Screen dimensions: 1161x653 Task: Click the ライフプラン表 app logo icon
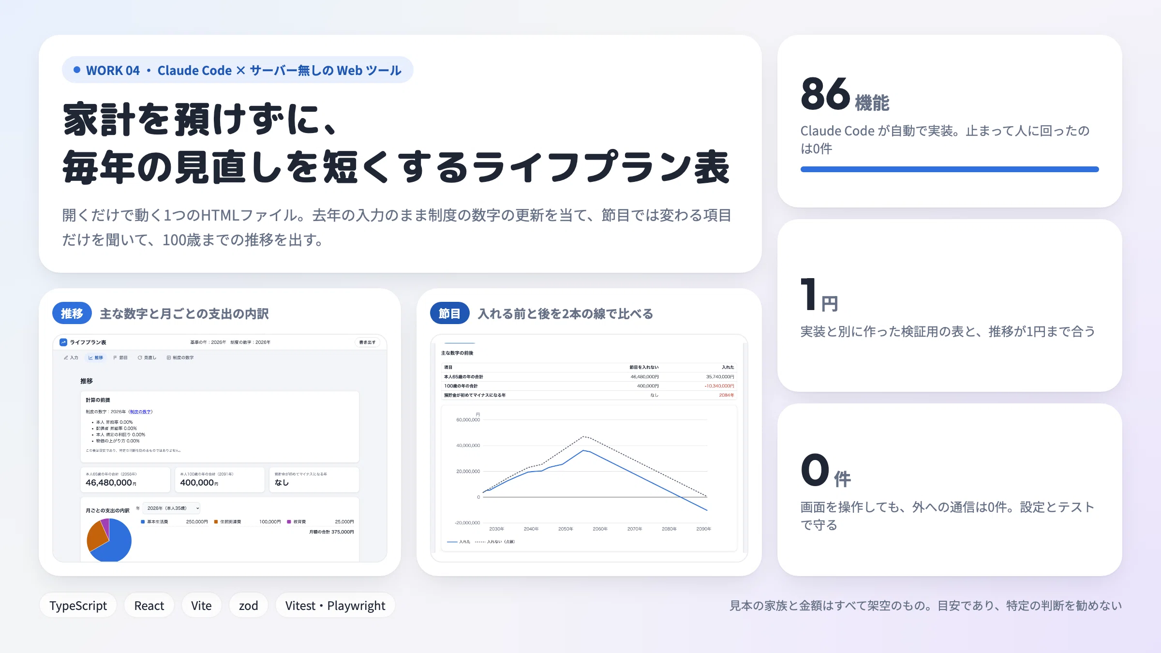point(63,342)
